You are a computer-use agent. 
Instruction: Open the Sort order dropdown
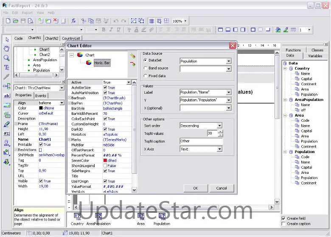click(219, 126)
